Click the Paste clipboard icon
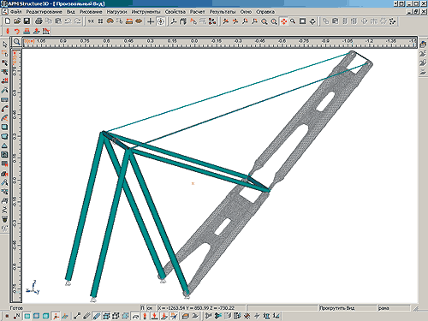Image resolution: width=428 pixels, height=321 pixels. 58,21
